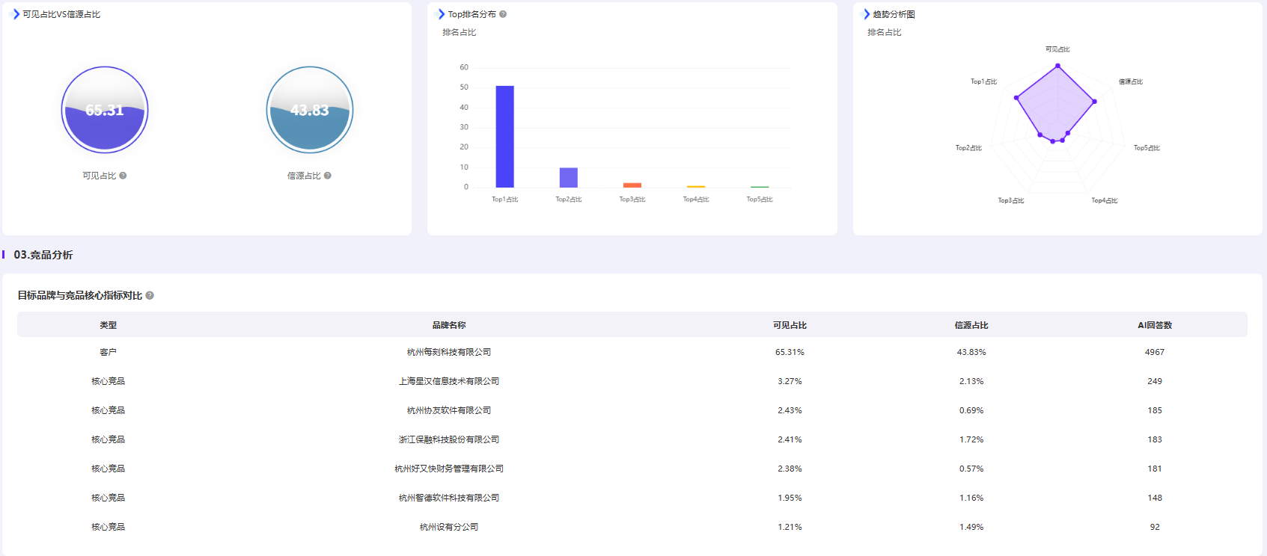Click the 92 AI answer count
Image resolution: width=1267 pixels, height=556 pixels.
click(1155, 527)
